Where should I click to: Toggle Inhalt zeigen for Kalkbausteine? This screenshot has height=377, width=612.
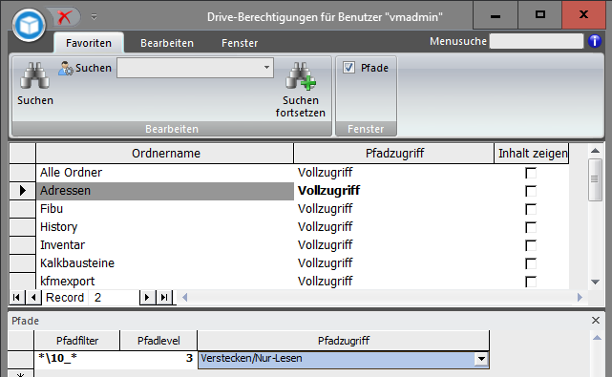[x=531, y=263]
